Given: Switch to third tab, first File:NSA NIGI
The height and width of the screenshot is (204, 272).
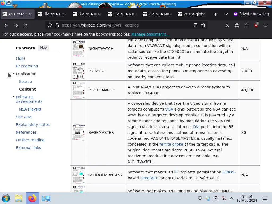Looking at the screenshot, I should (x=123, y=14).
